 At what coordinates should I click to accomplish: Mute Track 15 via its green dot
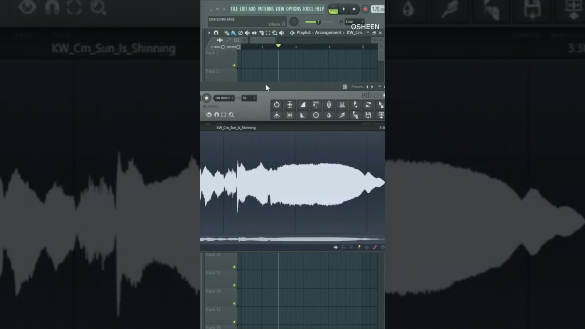234,322
